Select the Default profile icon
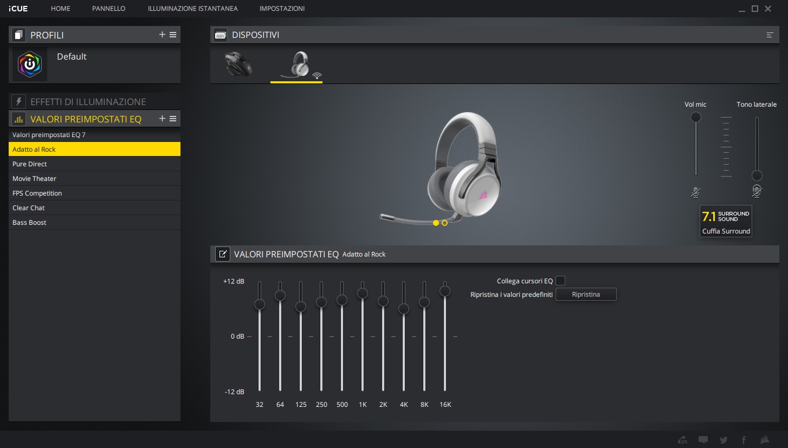 coord(30,64)
